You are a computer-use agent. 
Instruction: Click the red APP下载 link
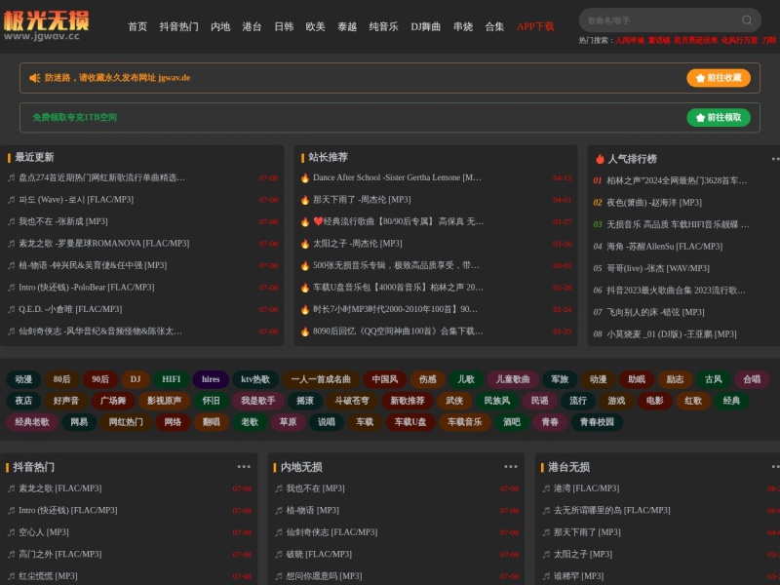(x=535, y=26)
